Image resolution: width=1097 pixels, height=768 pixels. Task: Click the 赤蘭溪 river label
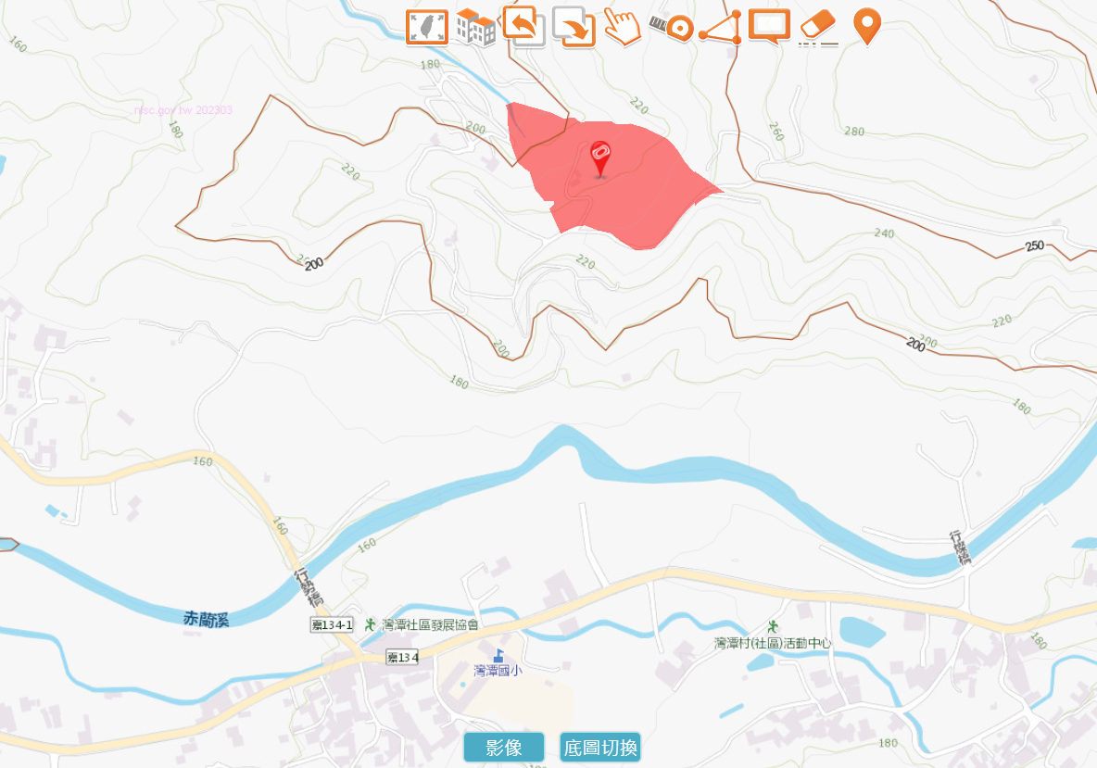pyautogui.click(x=206, y=619)
